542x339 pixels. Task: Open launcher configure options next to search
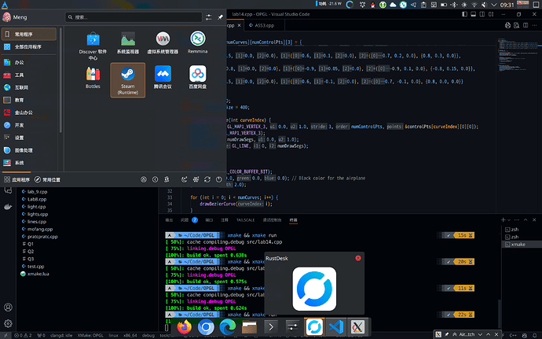208,17
